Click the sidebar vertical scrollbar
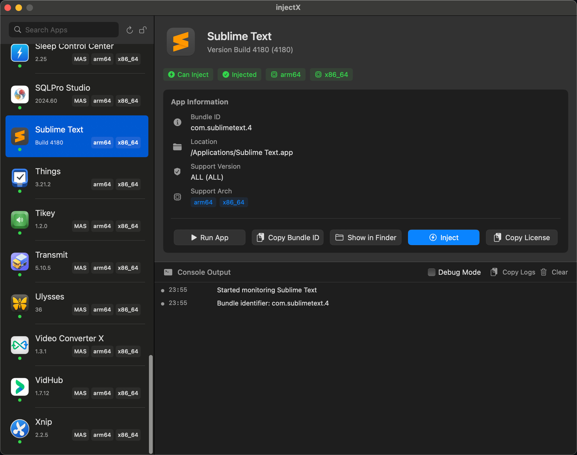 [151, 404]
